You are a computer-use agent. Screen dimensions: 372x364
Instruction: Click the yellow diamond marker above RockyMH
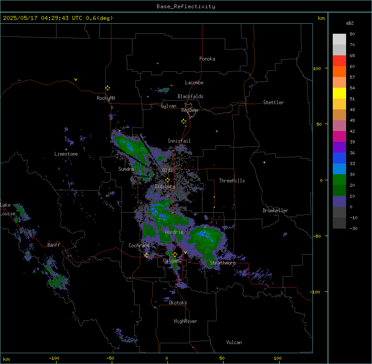point(107,88)
